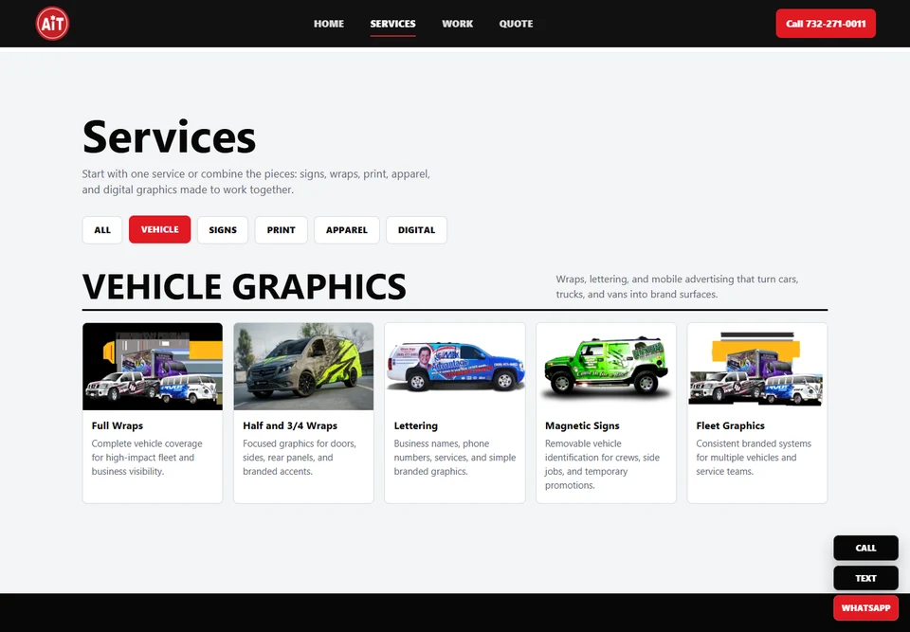Screen dimensions: 910x632
Task: Open the Lettering SUV image
Action: click(x=455, y=367)
